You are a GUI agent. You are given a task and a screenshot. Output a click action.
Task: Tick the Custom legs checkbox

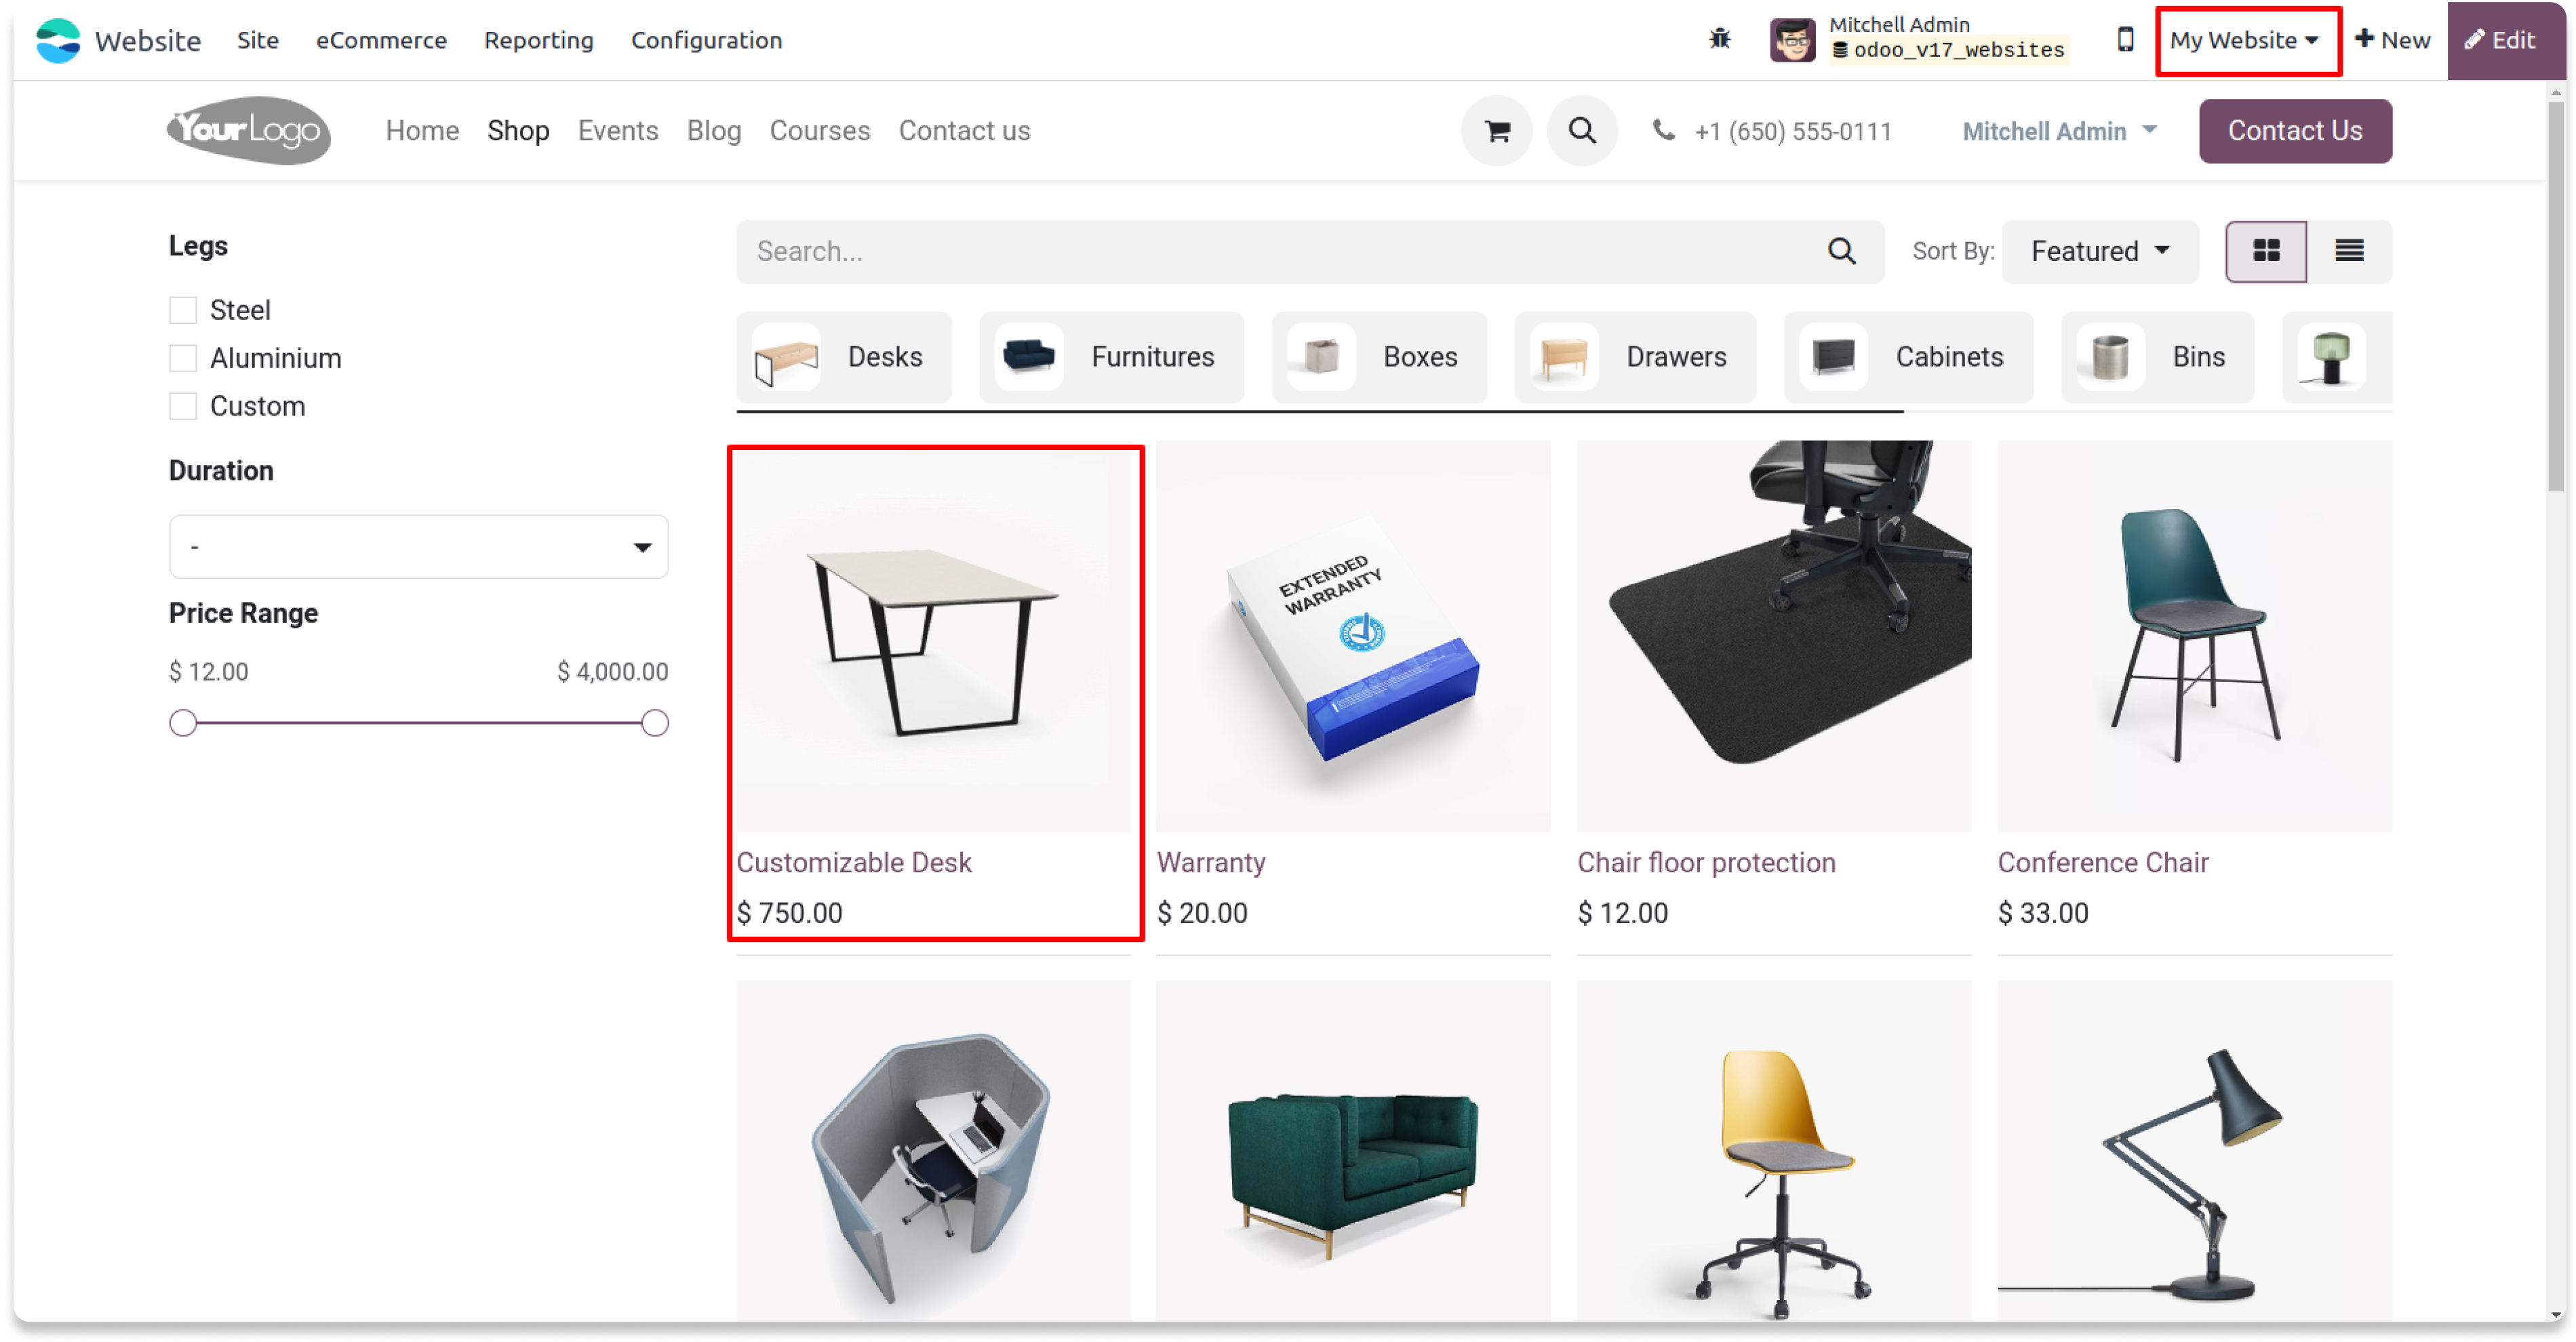183,406
